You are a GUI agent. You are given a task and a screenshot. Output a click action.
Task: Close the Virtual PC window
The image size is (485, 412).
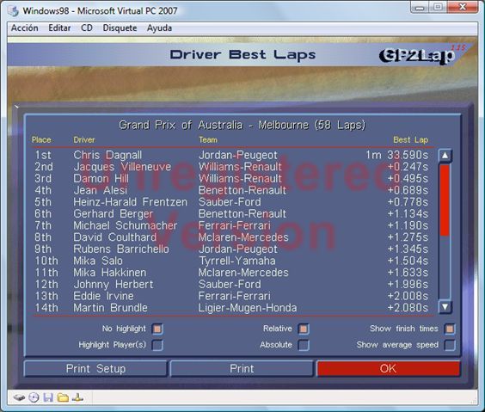click(x=463, y=7)
